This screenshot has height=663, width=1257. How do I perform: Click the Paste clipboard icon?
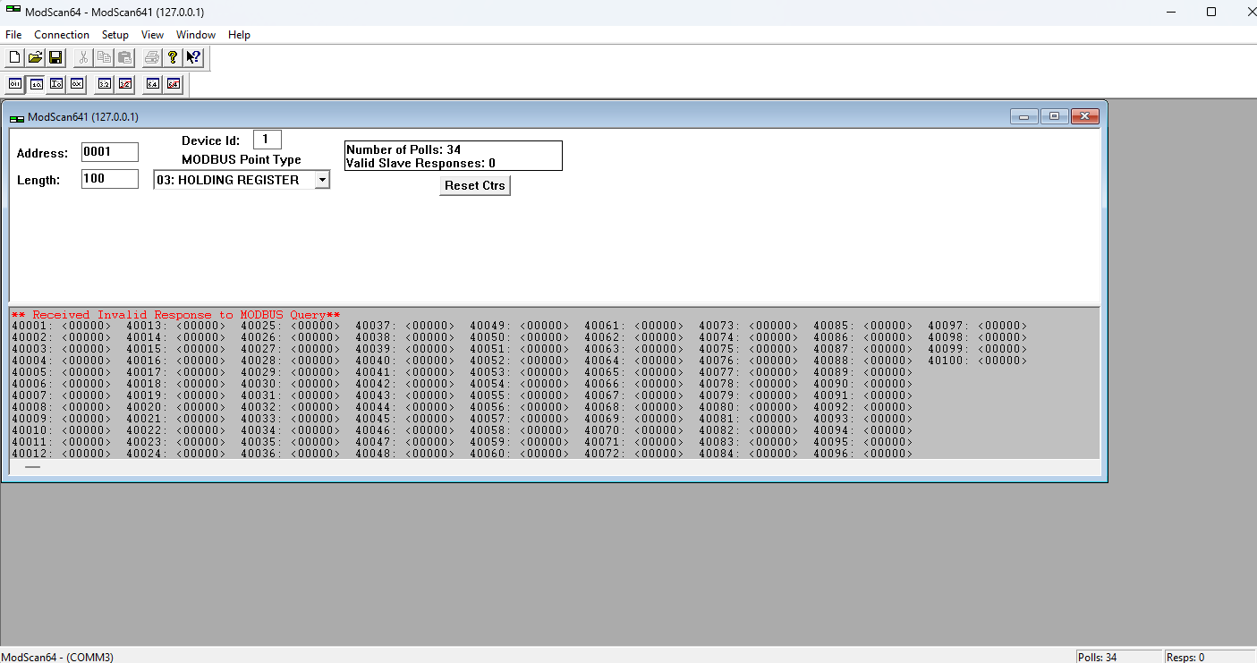(124, 58)
